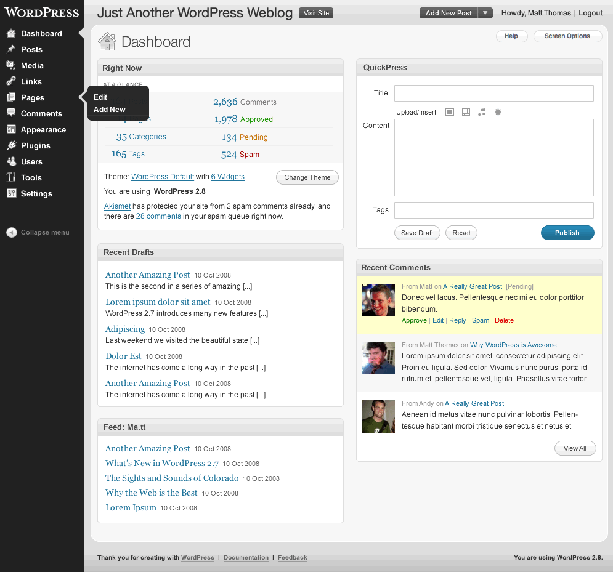The image size is (613, 572).
Task: Open the 6 Widgets link
Action: click(228, 177)
